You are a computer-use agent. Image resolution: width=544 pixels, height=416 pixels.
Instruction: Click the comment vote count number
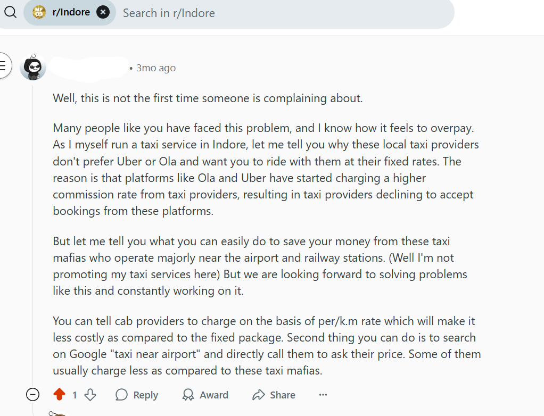(75, 395)
